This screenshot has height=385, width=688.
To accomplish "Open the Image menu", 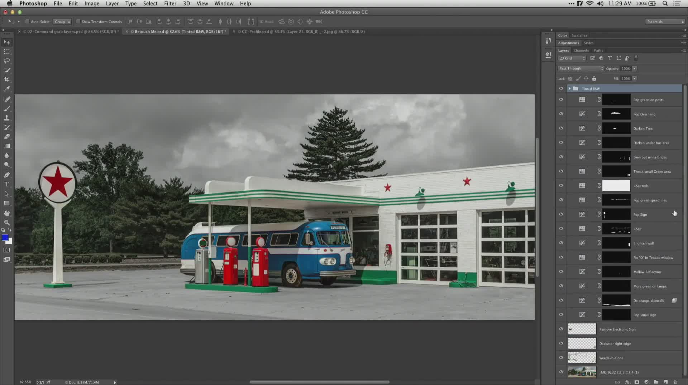I will (92, 4).
